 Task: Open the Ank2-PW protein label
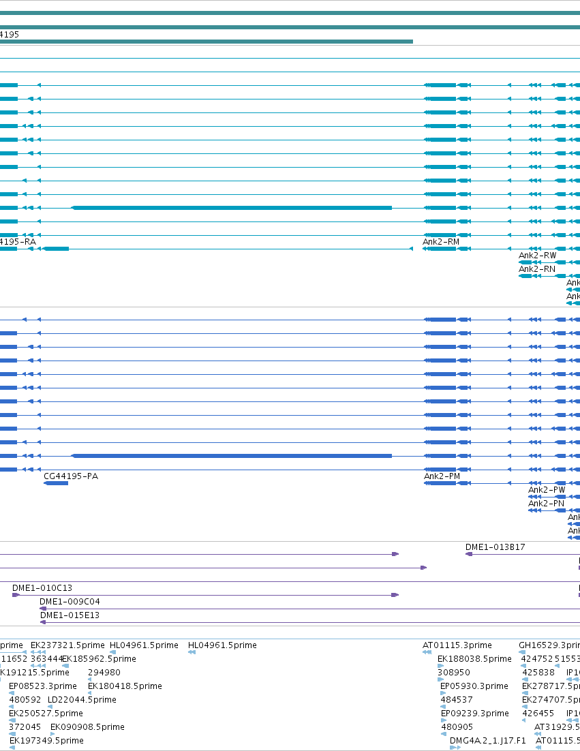pyautogui.click(x=547, y=490)
